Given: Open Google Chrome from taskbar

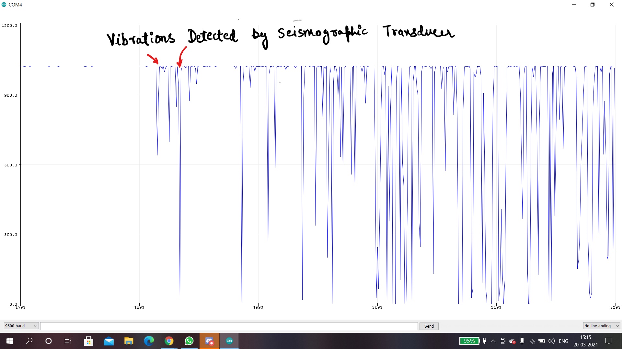Looking at the screenshot, I should click(169, 341).
